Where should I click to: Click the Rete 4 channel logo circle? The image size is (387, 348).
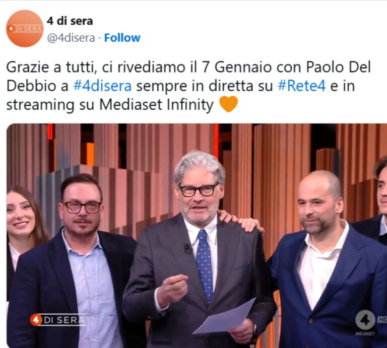[x=365, y=320]
